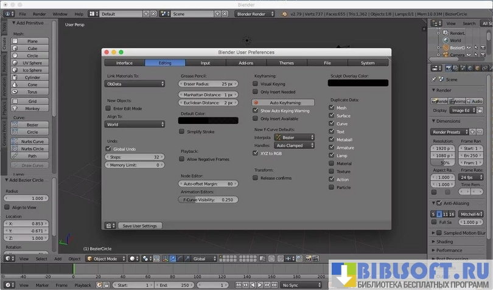This screenshot has height=290, width=493.
Task: Click the World item in outliner
Action: (455, 41)
